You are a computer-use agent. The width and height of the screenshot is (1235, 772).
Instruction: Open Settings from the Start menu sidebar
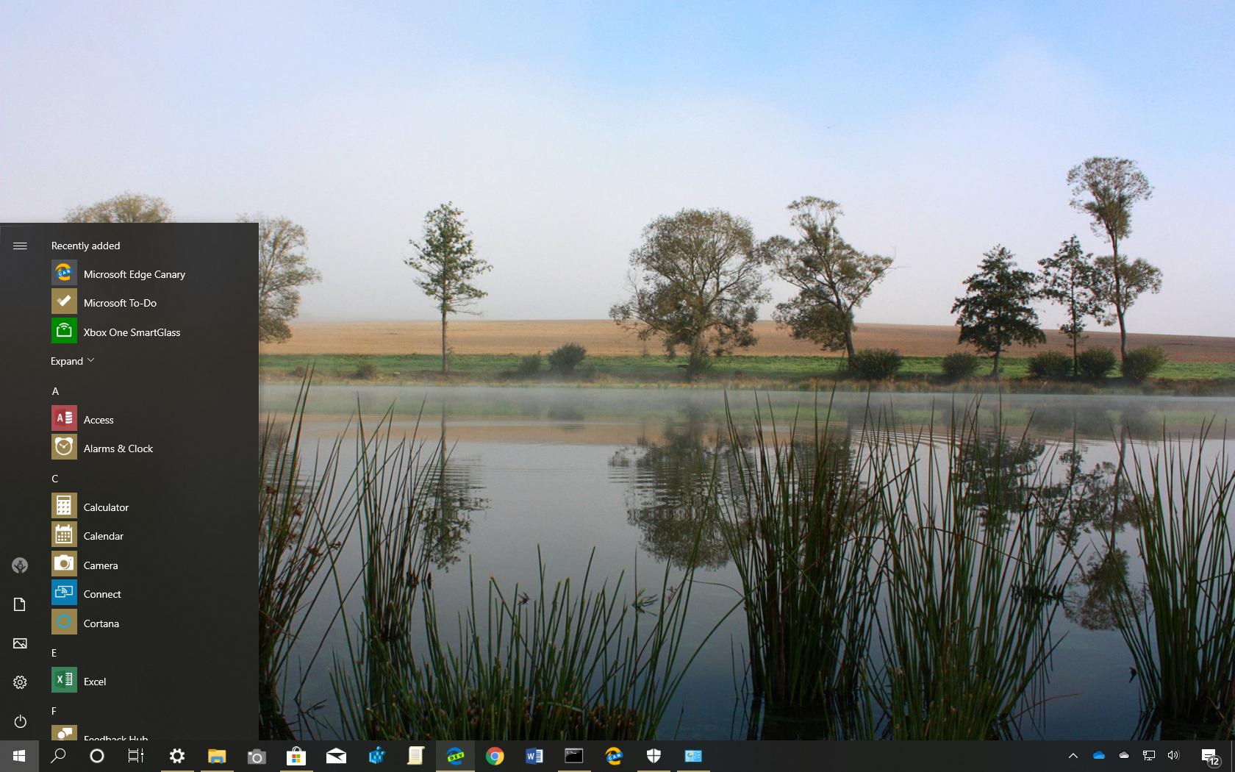point(20,682)
